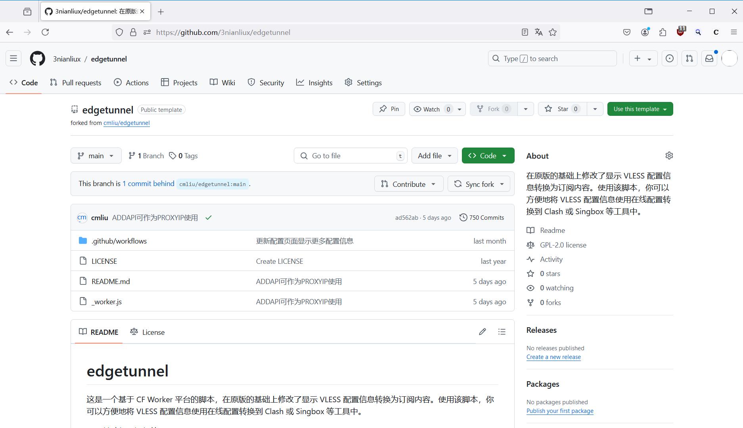The height and width of the screenshot is (428, 743).
Task: Open the Sync fork dropdown
Action: pos(479,184)
